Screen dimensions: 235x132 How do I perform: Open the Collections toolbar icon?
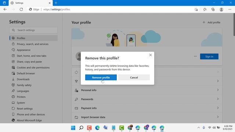coord(213,10)
